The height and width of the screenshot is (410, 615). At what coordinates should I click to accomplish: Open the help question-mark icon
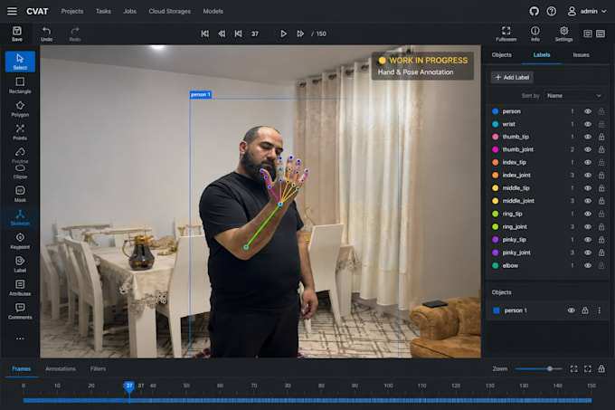551,11
